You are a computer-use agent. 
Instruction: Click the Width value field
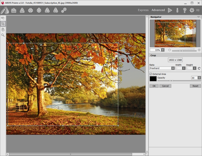tap(179, 68)
